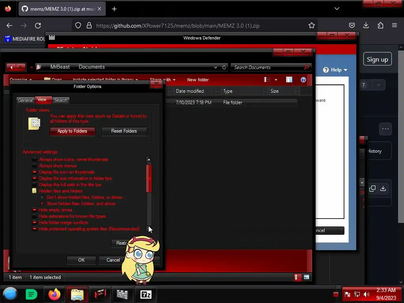Image resolution: width=404 pixels, height=303 pixels.
Task: Open the MEDIAFIRE bookmark
Action: pos(25,39)
